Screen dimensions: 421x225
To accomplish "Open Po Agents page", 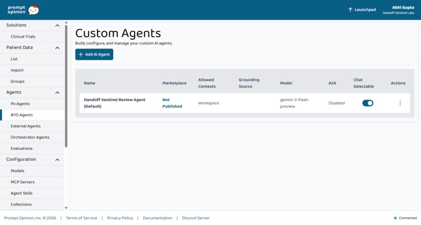I will [x=32, y=104].
